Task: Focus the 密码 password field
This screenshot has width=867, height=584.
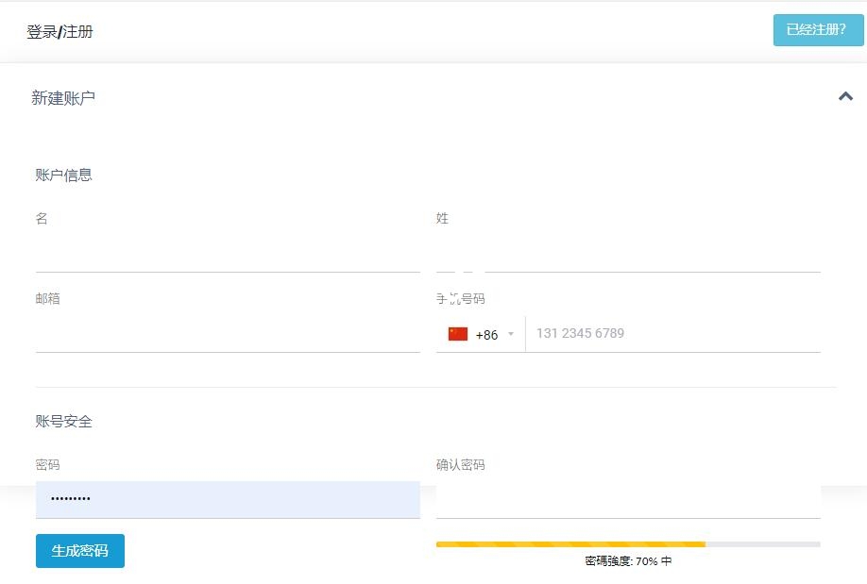Action: click(228, 499)
